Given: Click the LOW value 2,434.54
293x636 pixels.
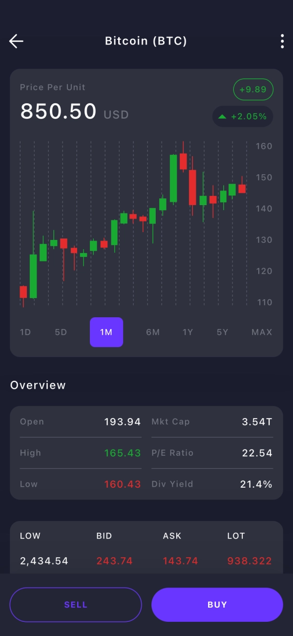Looking at the screenshot, I should point(44,561).
